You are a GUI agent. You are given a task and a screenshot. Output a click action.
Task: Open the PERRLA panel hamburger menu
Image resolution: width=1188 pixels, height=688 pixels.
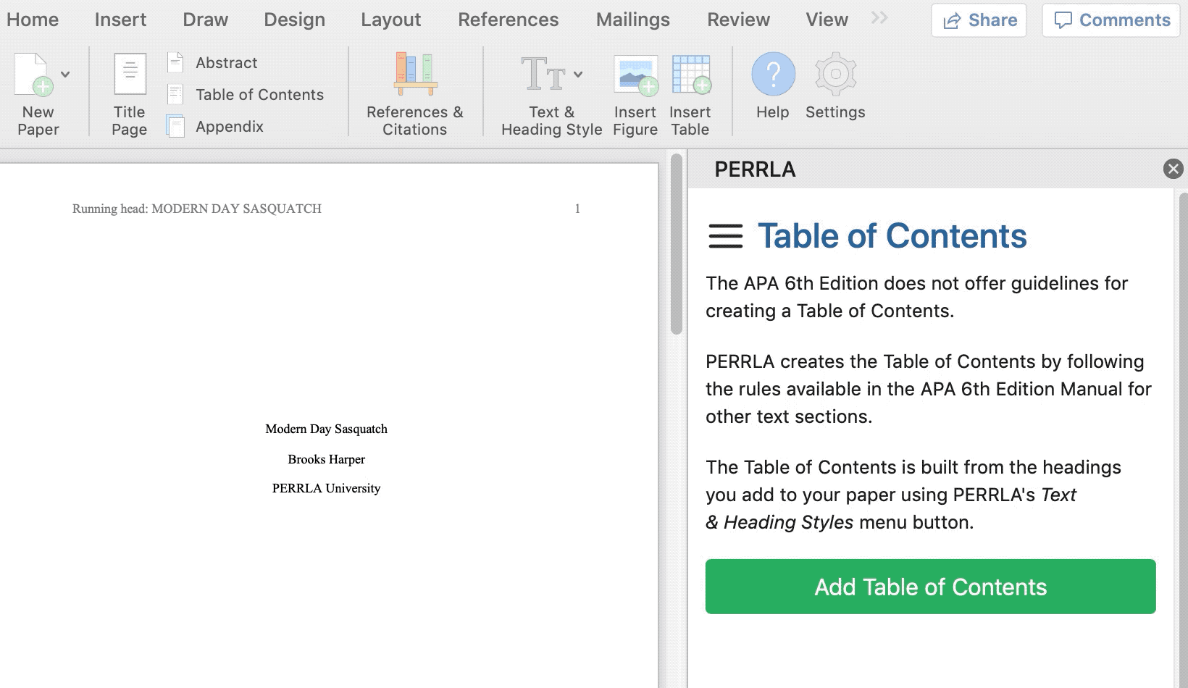click(725, 236)
